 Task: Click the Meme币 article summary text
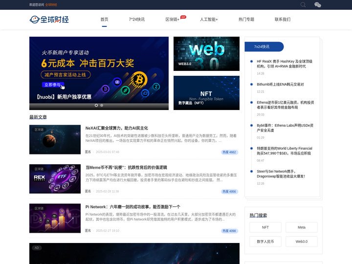point(161,177)
